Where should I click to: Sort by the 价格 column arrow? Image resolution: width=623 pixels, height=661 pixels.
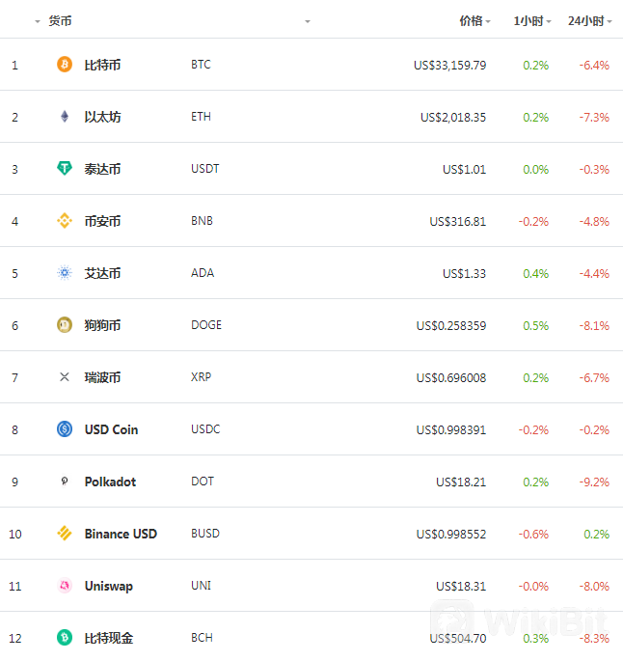coord(488,21)
